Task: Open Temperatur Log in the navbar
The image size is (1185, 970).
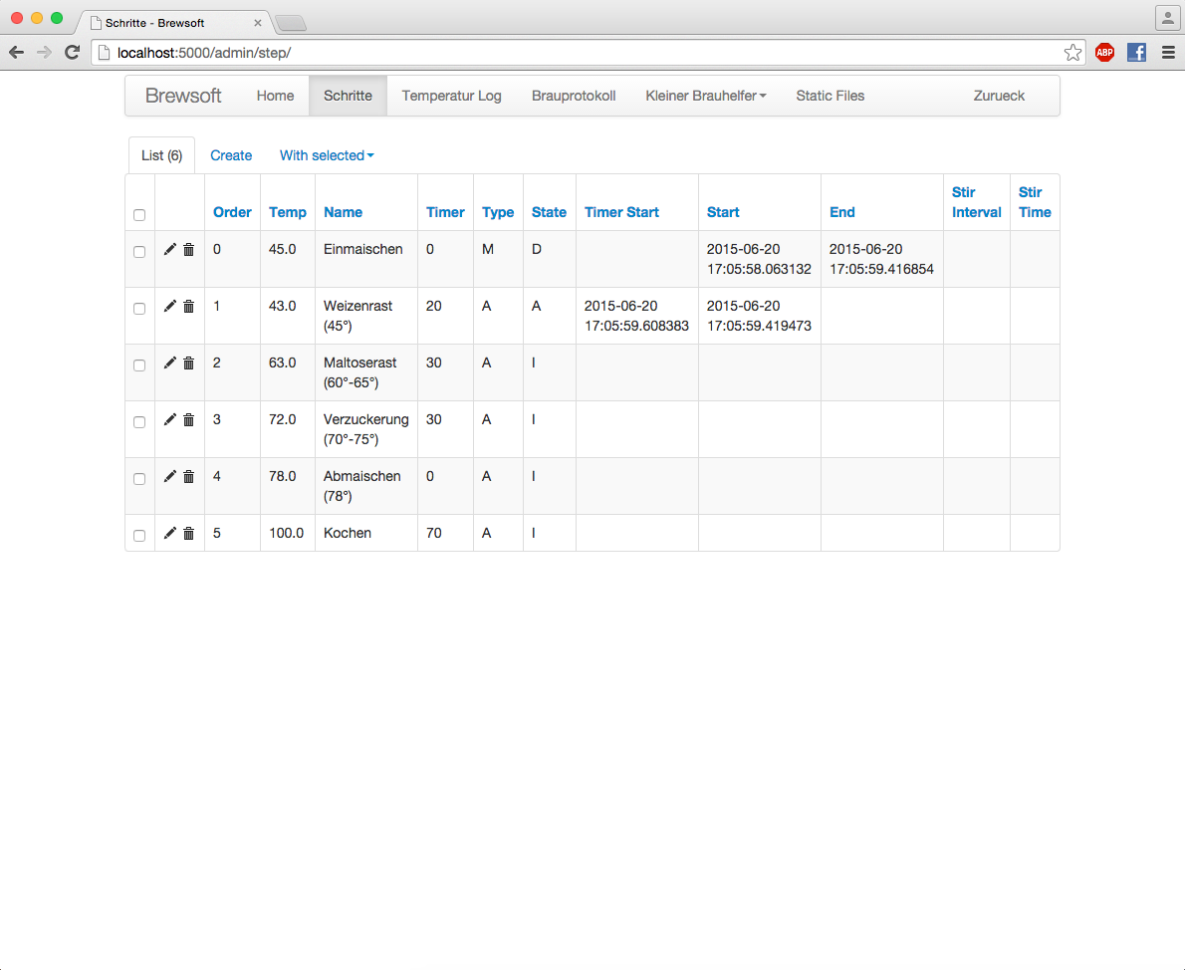Action: (x=451, y=96)
